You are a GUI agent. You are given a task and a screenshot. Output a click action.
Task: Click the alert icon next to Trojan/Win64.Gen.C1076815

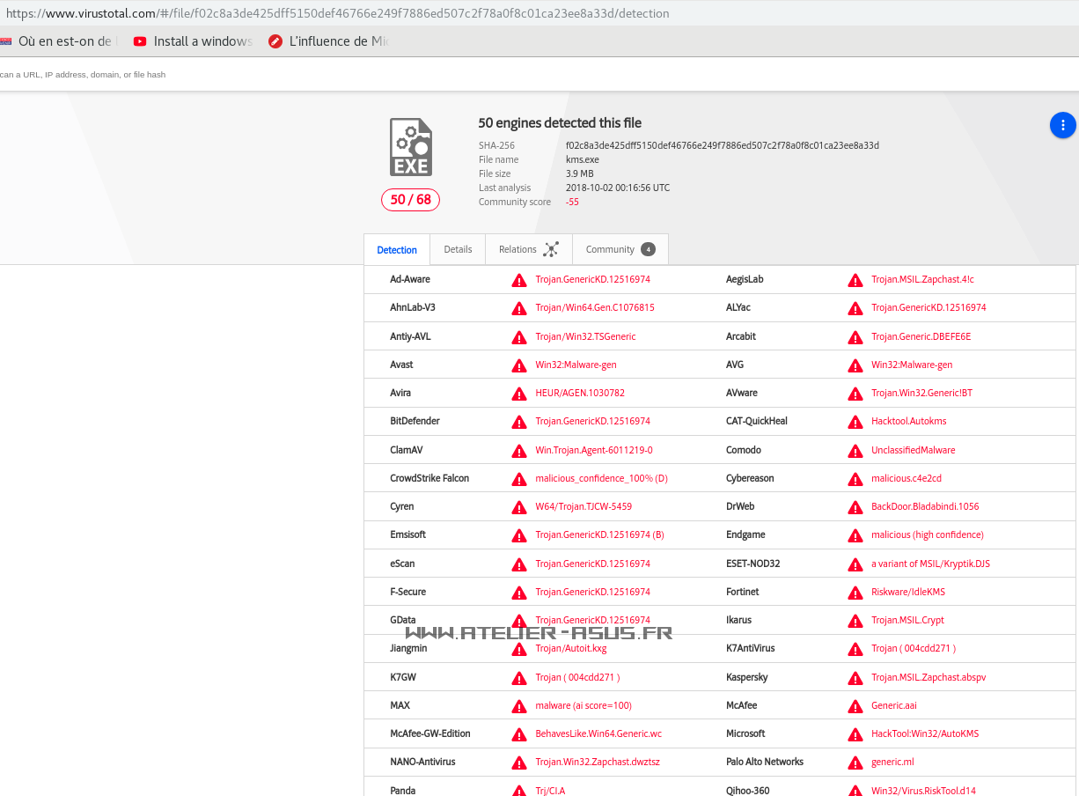(519, 308)
